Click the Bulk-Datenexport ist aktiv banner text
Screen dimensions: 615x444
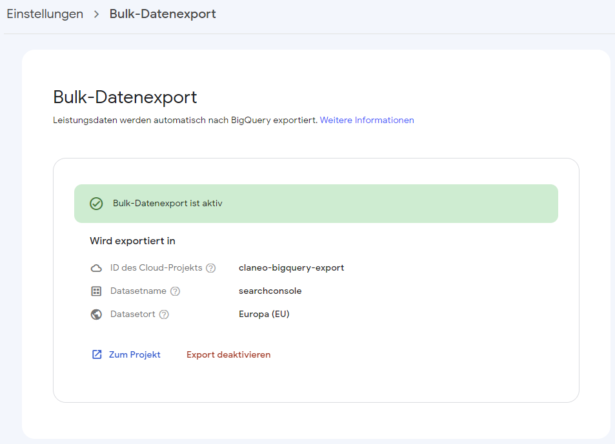point(168,203)
